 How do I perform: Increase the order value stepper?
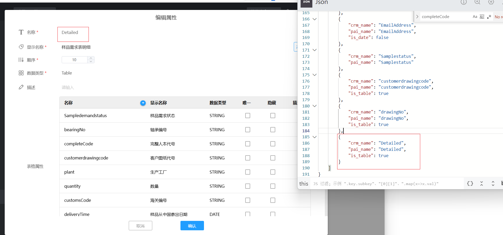pos(91,58)
